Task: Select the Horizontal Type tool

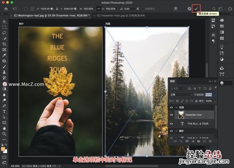Action: 4,112
